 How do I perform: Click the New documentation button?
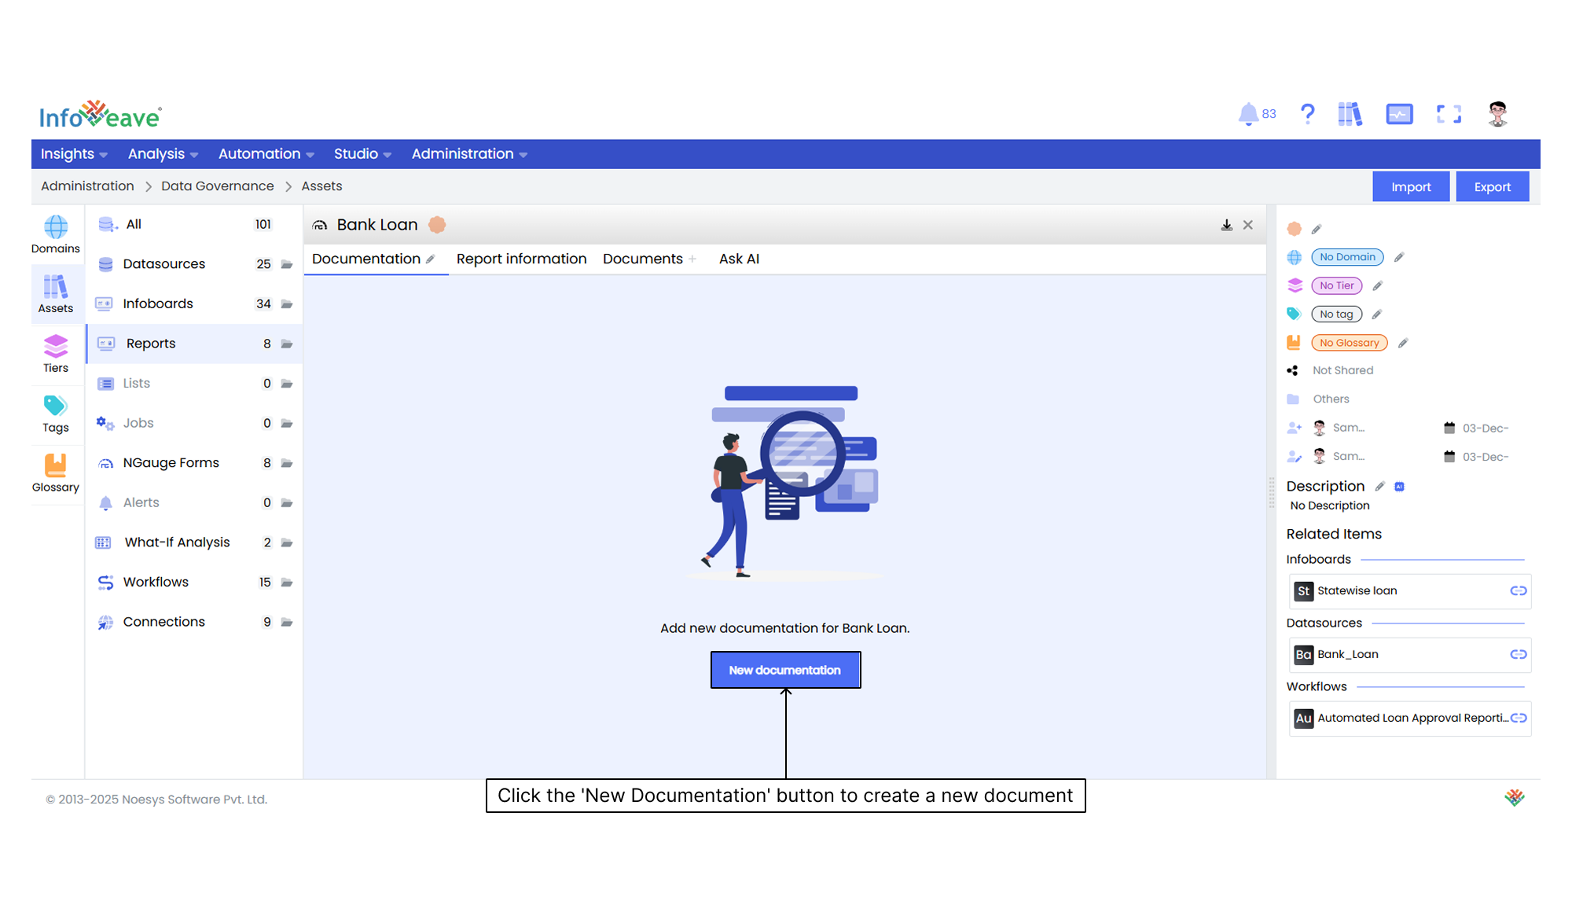click(785, 671)
